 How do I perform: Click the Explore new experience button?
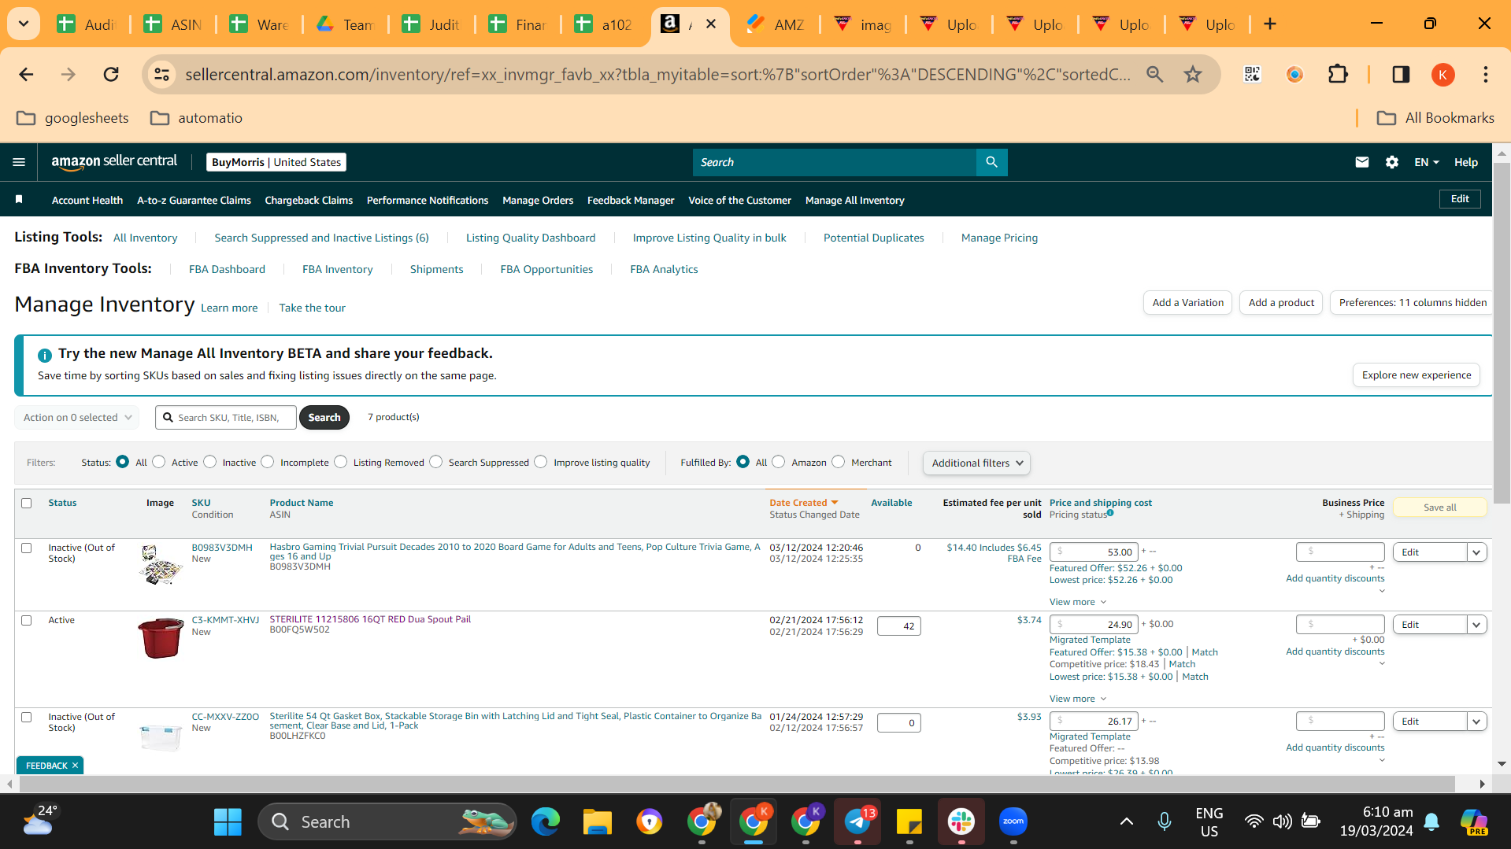click(x=1417, y=375)
